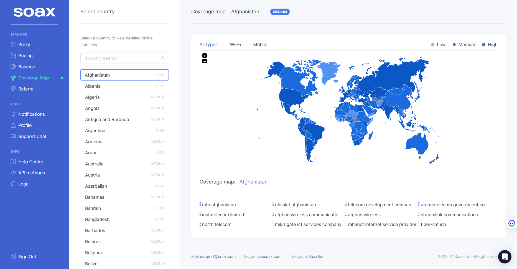Select Armenia in the country list
Screen dimensions: 517x269
pos(125,142)
